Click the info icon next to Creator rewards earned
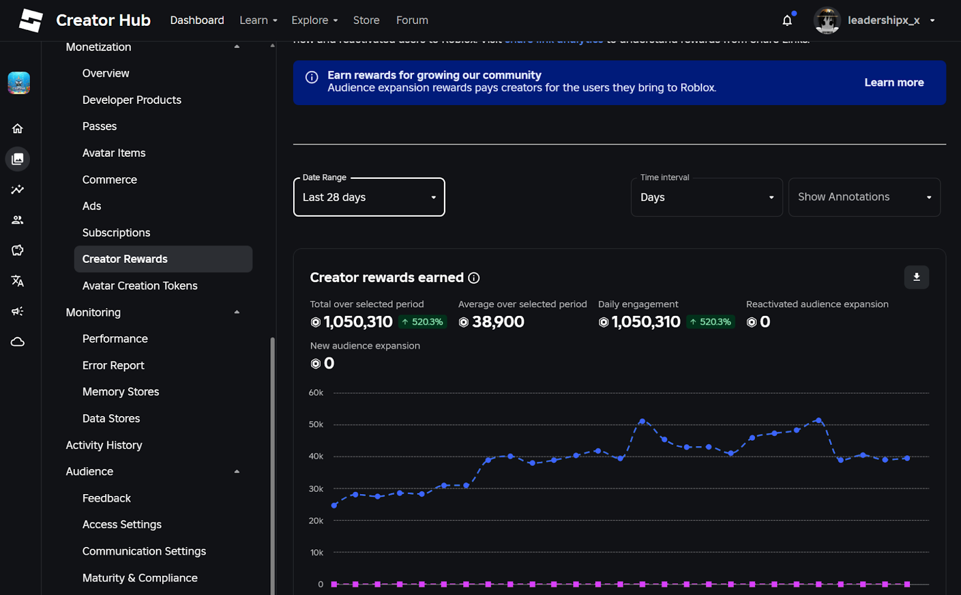The height and width of the screenshot is (595, 961). tap(474, 278)
